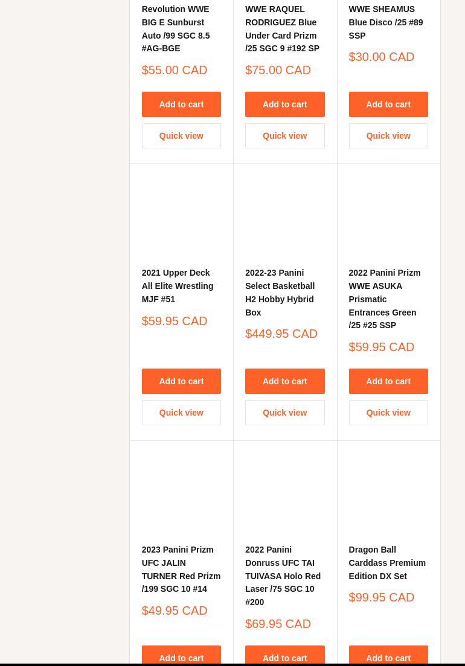Screen dimensions: 465x666
Task: Add SHEAMUS Blue Disco card to cart
Action: point(388,104)
